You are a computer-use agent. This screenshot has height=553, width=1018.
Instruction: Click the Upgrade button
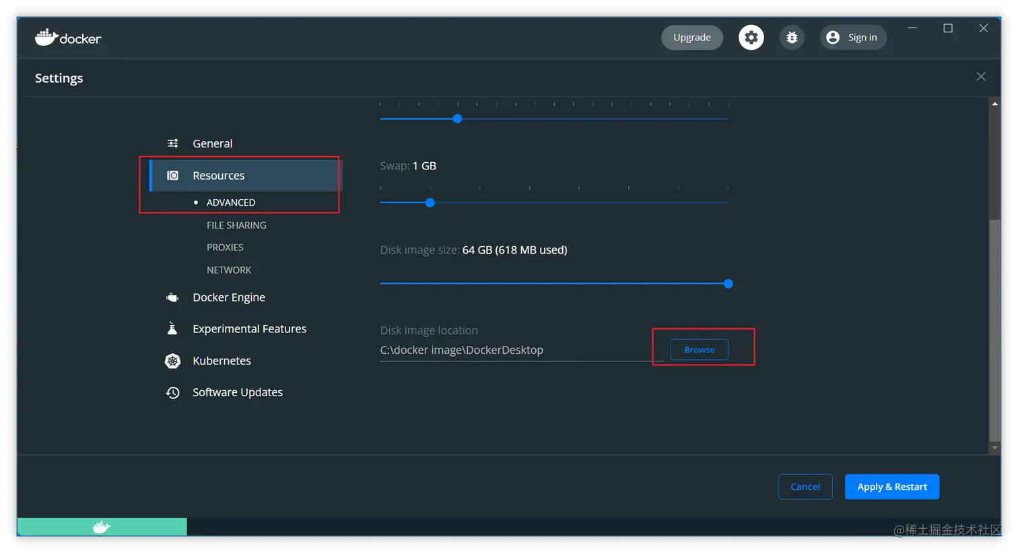(692, 38)
